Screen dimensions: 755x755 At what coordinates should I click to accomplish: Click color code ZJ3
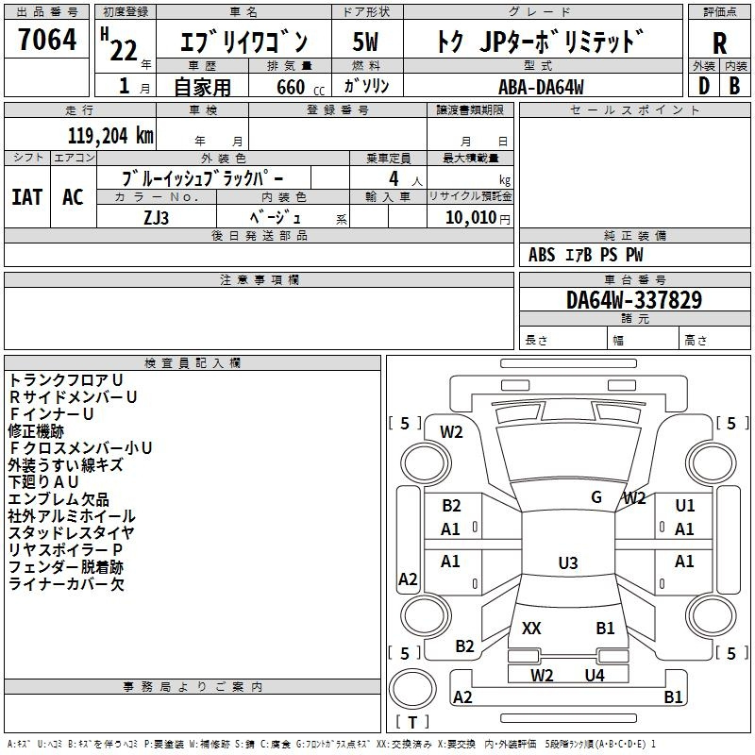click(x=157, y=216)
